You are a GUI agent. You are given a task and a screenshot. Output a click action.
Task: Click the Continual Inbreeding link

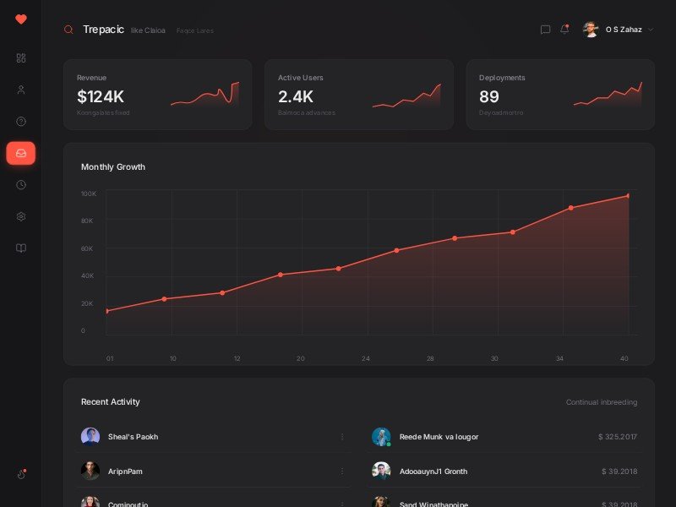click(x=602, y=402)
